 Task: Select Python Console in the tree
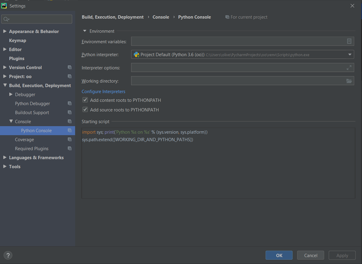click(x=36, y=130)
